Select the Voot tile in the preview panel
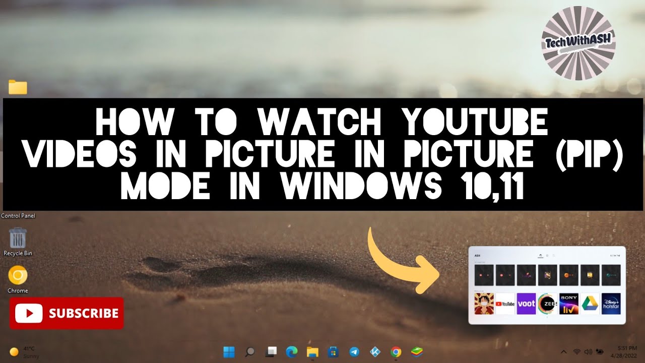The width and height of the screenshot is (645, 363). pos(526,304)
